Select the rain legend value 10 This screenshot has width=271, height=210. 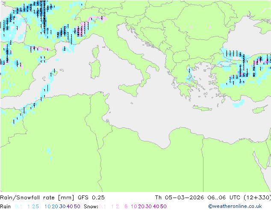[x=47, y=207]
